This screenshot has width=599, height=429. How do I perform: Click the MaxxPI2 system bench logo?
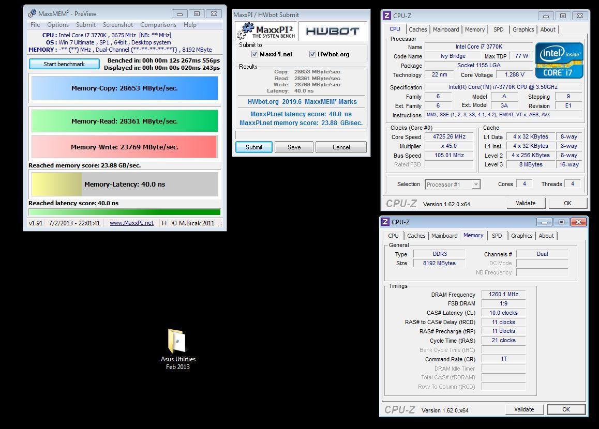[266, 31]
